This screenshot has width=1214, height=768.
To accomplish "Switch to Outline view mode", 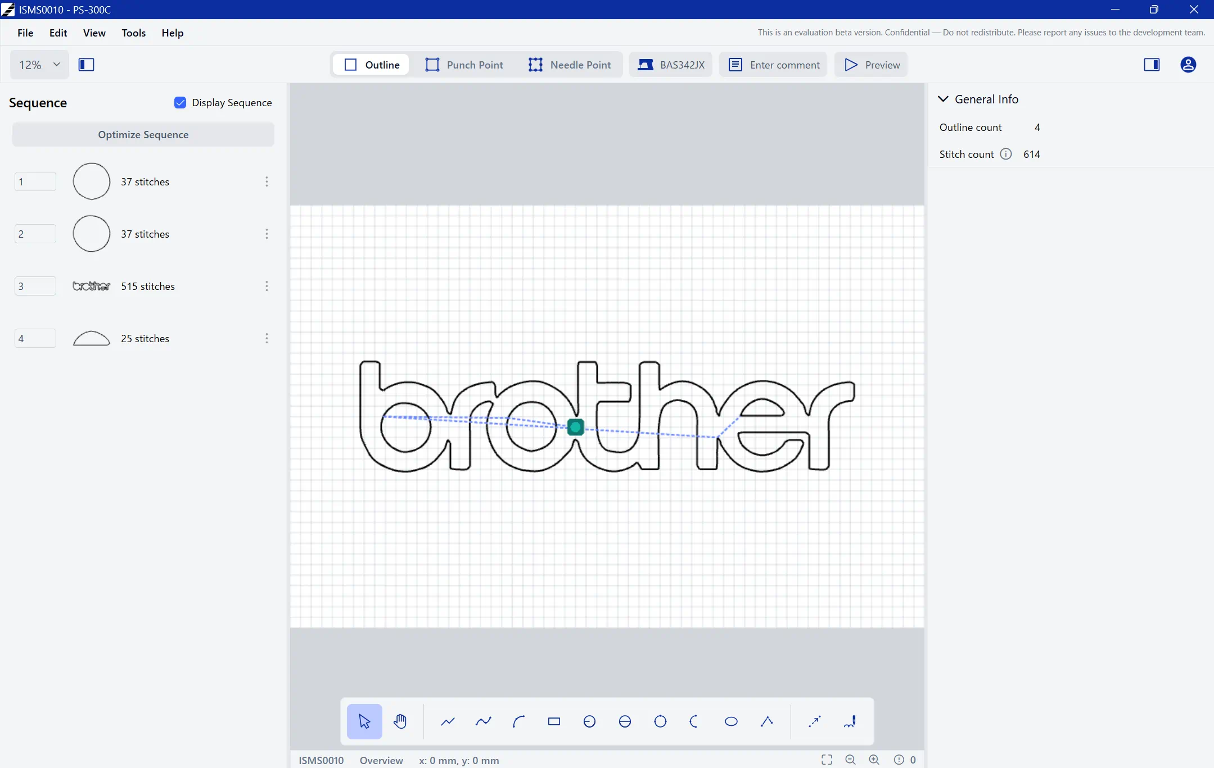I will [371, 65].
